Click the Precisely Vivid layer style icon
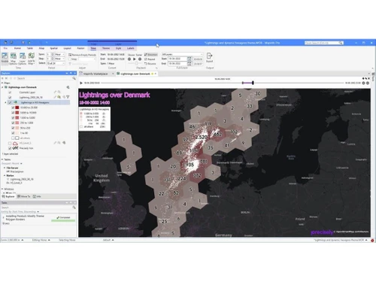This screenshot has height=282, width=376. [x=15, y=148]
